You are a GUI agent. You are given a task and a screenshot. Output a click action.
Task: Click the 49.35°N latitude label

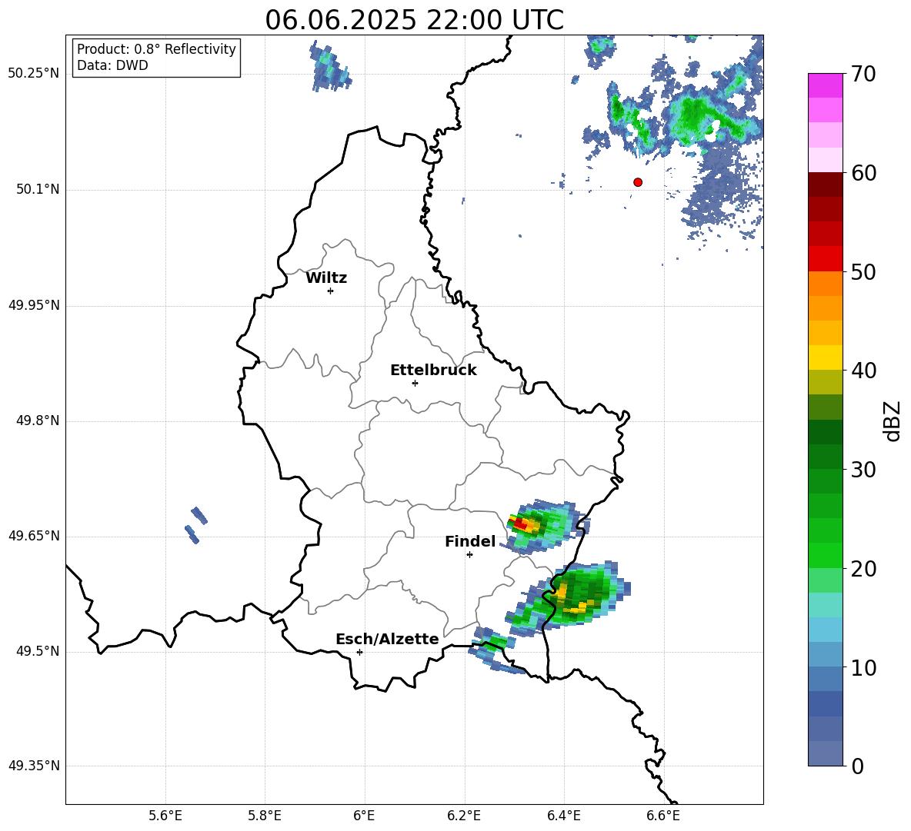click(33, 766)
